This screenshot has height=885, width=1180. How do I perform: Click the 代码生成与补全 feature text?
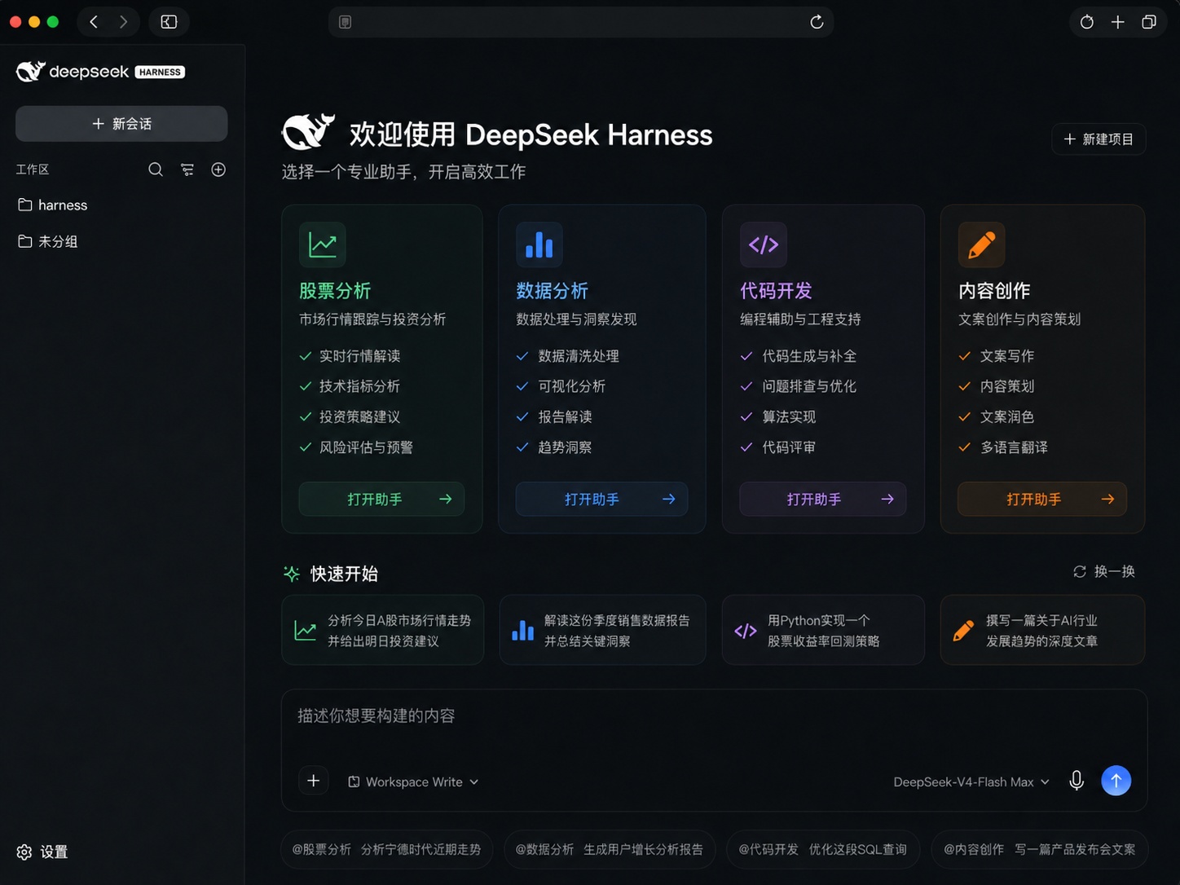pyautogui.click(x=809, y=356)
